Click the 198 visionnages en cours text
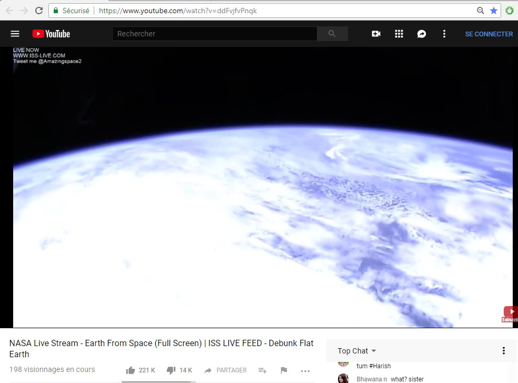Image resolution: width=518 pixels, height=383 pixels. [52, 369]
